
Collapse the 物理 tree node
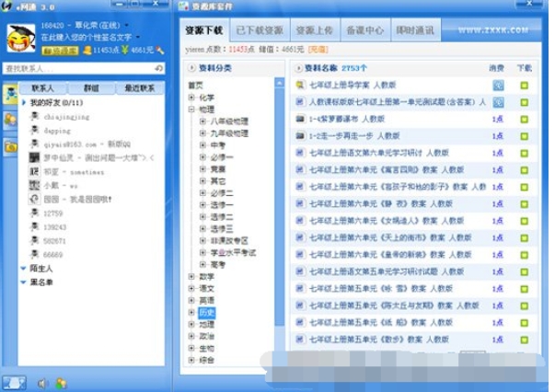click(x=191, y=110)
